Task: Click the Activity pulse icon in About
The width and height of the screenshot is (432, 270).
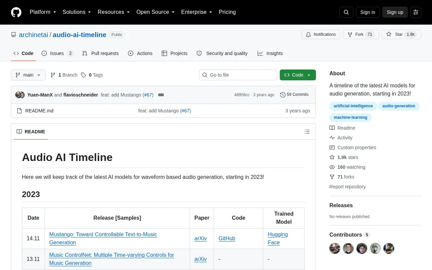Action: tap(332, 138)
